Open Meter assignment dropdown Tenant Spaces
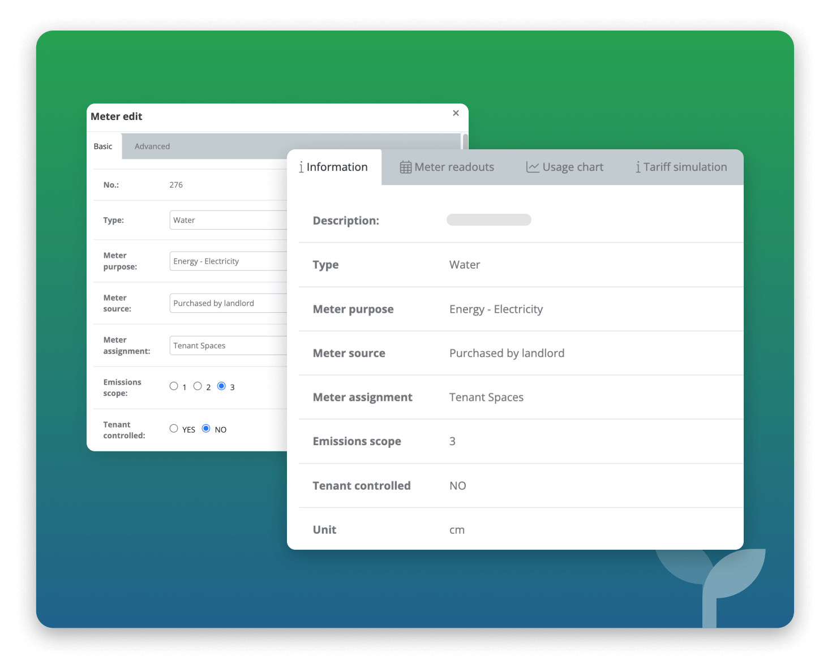The width and height of the screenshot is (832, 660). [x=229, y=346]
